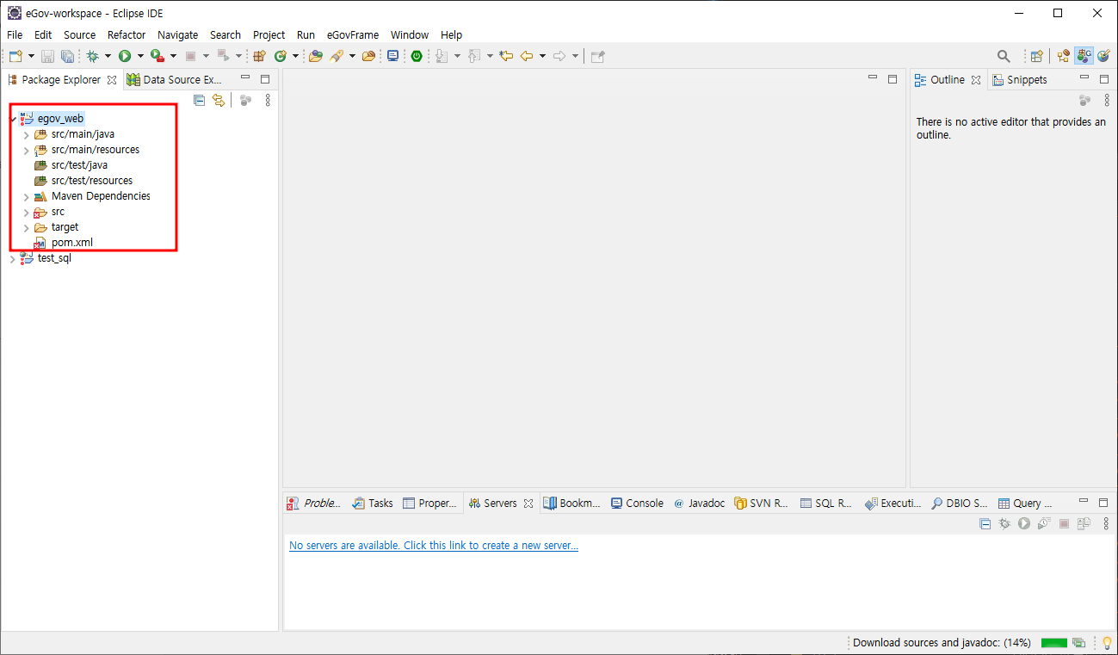Click 'Download sources and javadoc: (14%)' status text
Image resolution: width=1118 pixels, height=655 pixels.
point(942,643)
